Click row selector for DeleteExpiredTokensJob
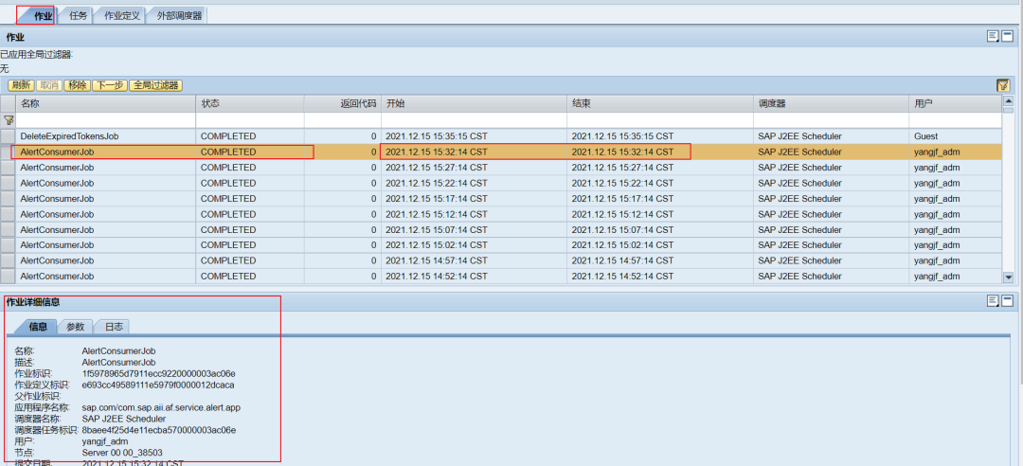The width and height of the screenshot is (1023, 466). tap(8, 136)
